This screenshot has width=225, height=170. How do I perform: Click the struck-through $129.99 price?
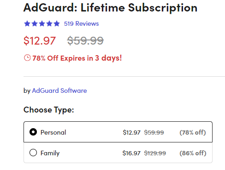click(x=155, y=153)
